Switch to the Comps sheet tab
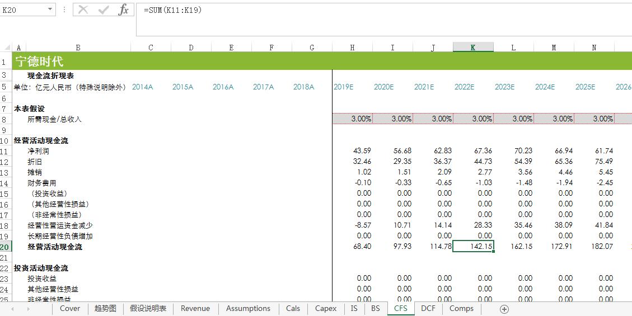 click(x=461, y=309)
